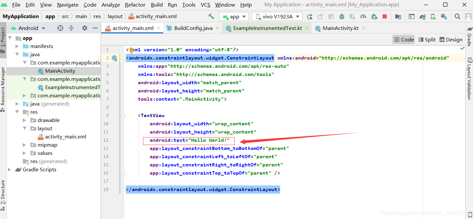This screenshot has height=219, width=473.
Task: Sync project with Gradle files elephant icon
Action: coord(423,16)
